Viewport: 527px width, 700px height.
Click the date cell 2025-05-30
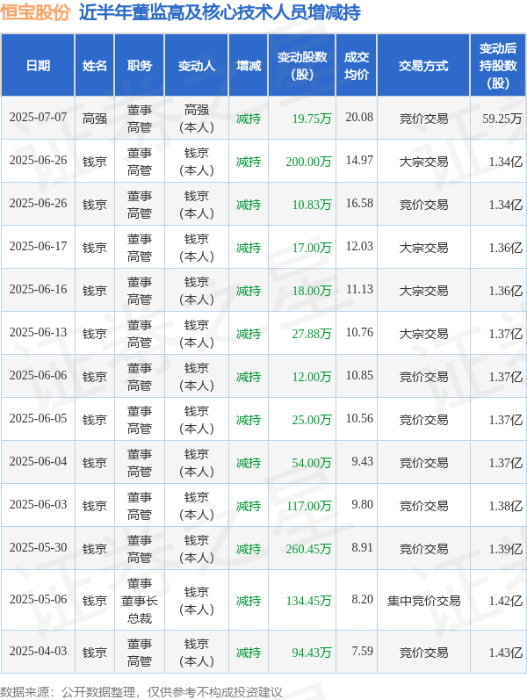coord(38,547)
